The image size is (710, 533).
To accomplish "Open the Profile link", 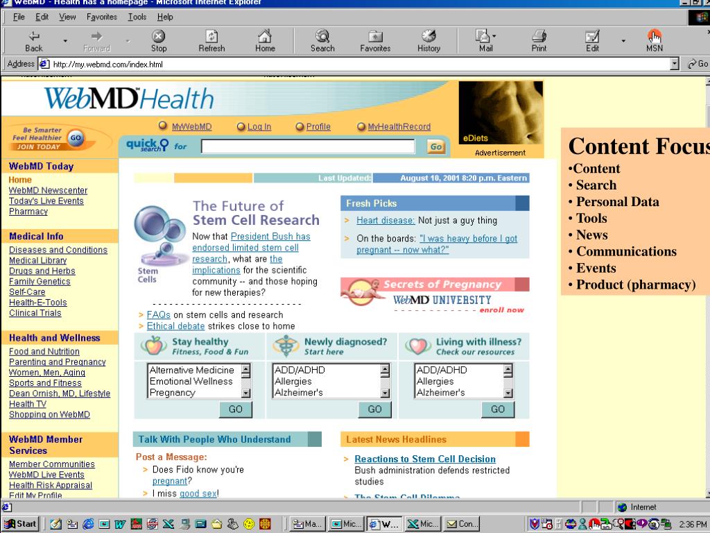I will [x=318, y=127].
